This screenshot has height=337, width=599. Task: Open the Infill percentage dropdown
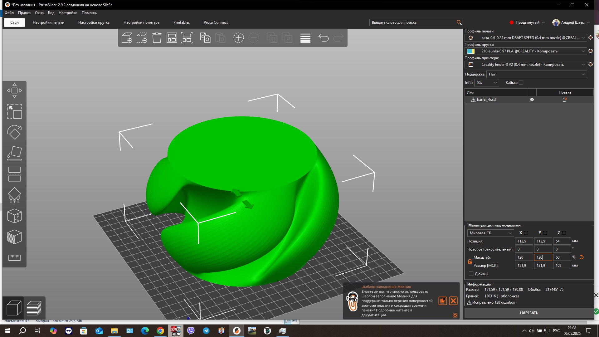[486, 83]
